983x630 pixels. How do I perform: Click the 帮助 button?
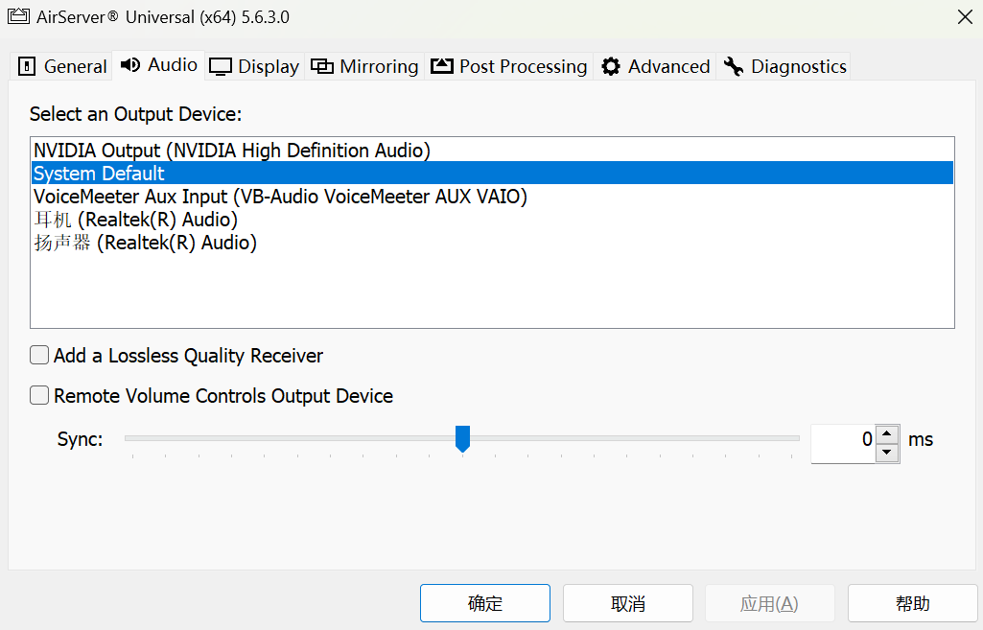tap(912, 603)
